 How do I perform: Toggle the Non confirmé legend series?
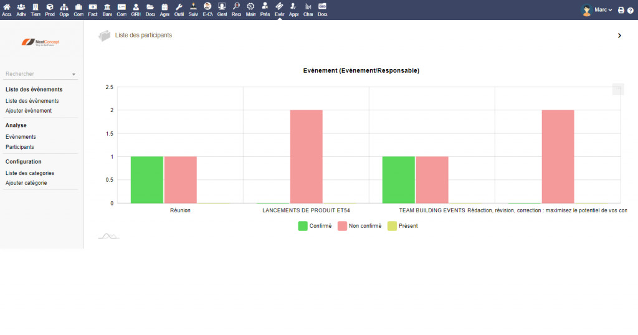click(359, 226)
